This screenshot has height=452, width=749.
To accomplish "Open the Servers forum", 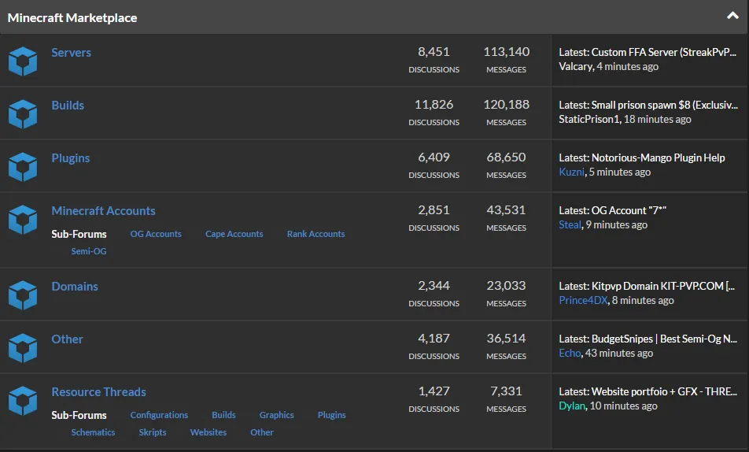I will pos(71,53).
